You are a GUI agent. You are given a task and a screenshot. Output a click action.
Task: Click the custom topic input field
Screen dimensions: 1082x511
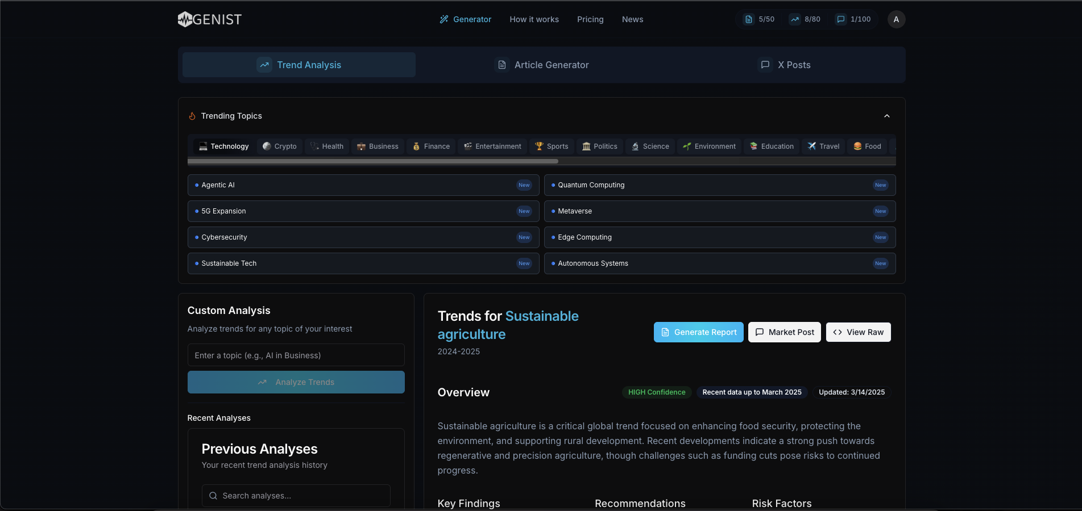tap(296, 355)
